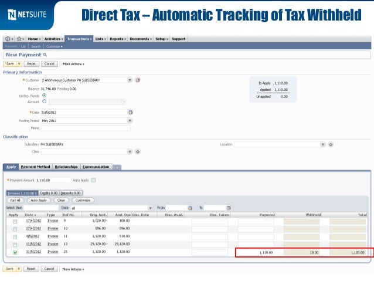
Task: Toggle the Auto Apply checkbox
Action: point(94,180)
